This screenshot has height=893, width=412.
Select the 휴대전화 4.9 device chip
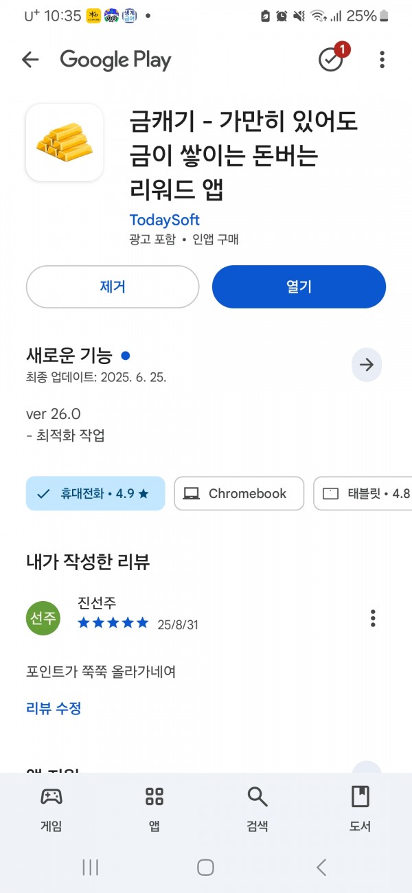click(x=95, y=493)
